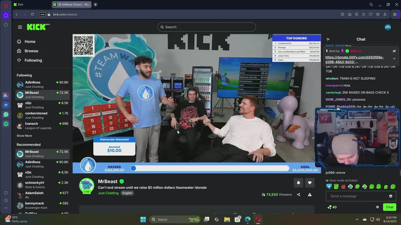This screenshot has width=401, height=225.
Task: Open AdamSaleh IRL recommended channel
Action: pyautogui.click(x=42, y=195)
